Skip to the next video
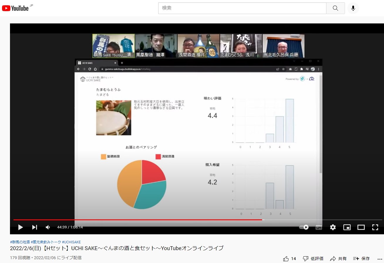Screen dimensions: 384x263 [x=34, y=227]
